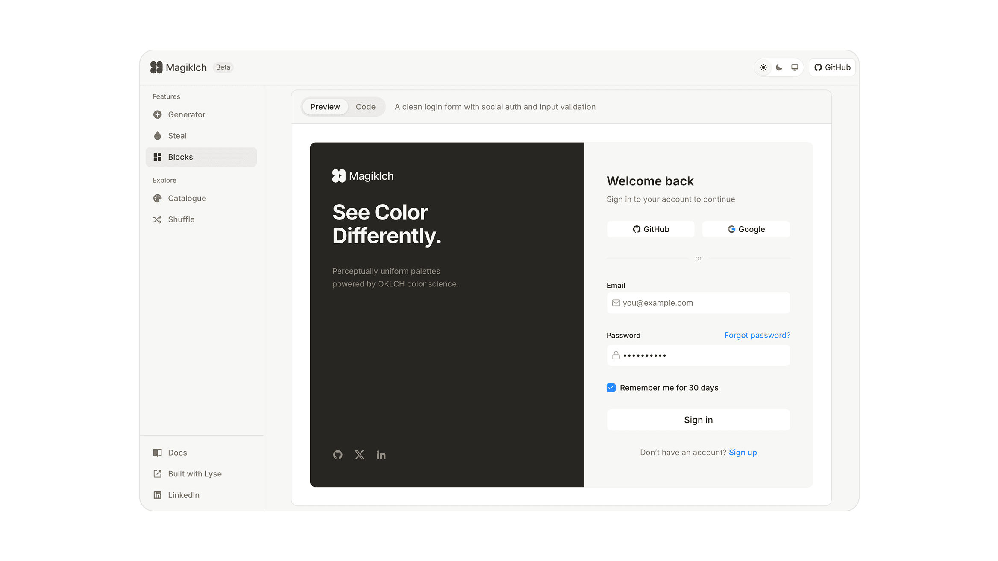Screen dimensions: 998x561
Task: Select the Generator tool in the sidebar
Action: pos(186,114)
